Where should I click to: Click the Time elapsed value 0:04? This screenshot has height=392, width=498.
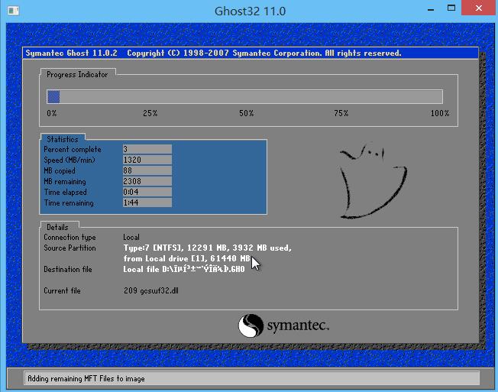(147, 192)
